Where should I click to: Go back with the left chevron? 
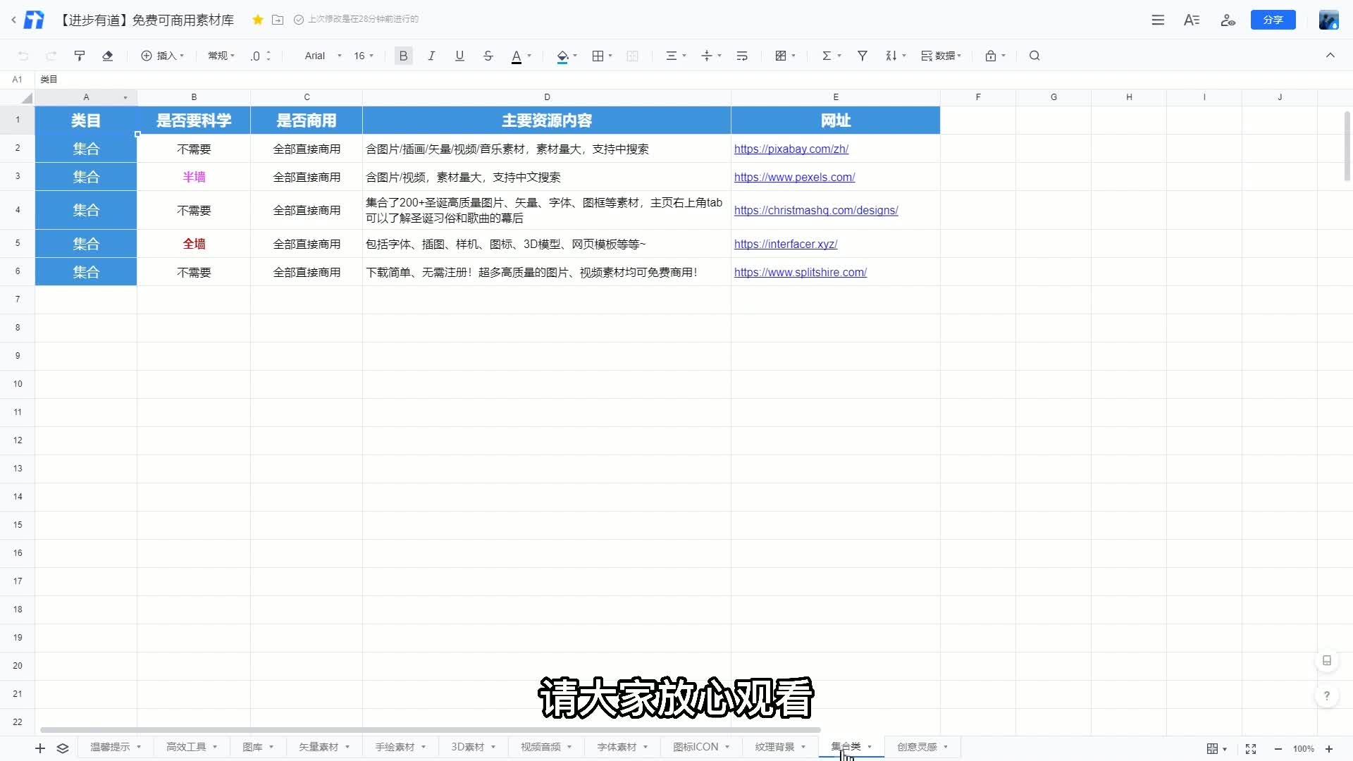13,20
